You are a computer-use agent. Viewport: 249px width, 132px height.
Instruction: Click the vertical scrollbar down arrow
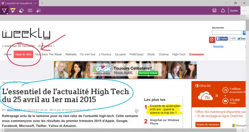247,126
